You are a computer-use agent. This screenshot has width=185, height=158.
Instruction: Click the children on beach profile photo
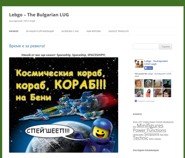(x=158, y=83)
